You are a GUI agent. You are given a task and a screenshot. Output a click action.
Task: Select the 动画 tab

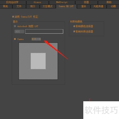[x=113, y=6]
